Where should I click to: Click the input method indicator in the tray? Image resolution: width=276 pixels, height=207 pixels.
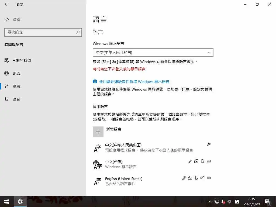[237, 202]
